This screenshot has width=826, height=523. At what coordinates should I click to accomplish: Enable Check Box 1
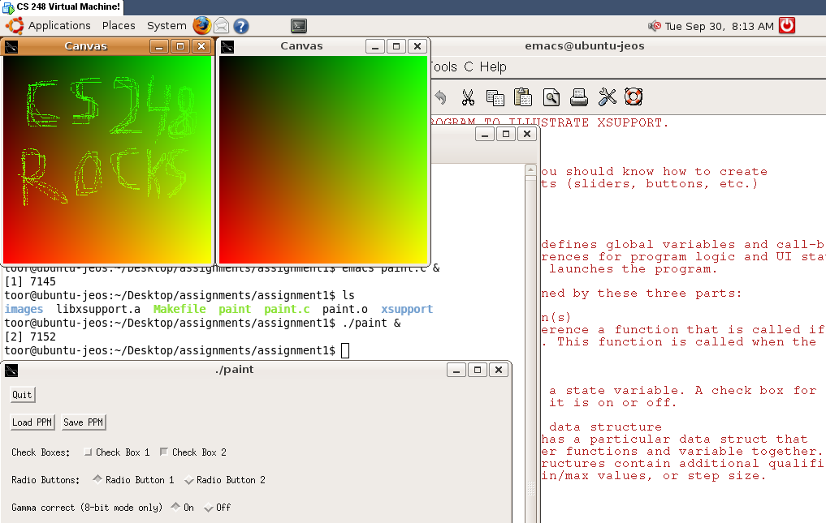[89, 452]
